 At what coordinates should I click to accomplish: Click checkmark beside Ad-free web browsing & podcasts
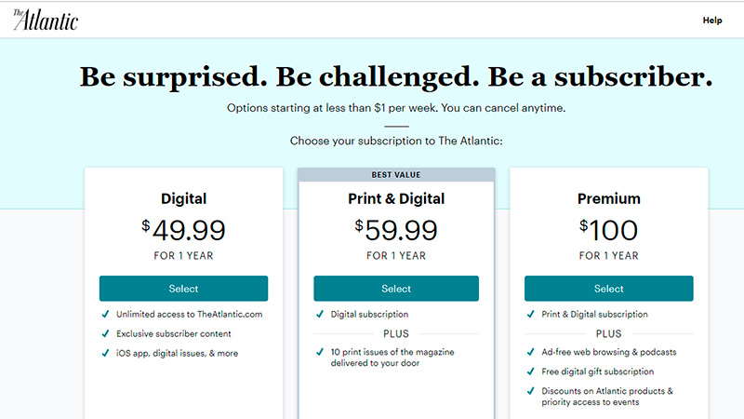[x=529, y=353]
